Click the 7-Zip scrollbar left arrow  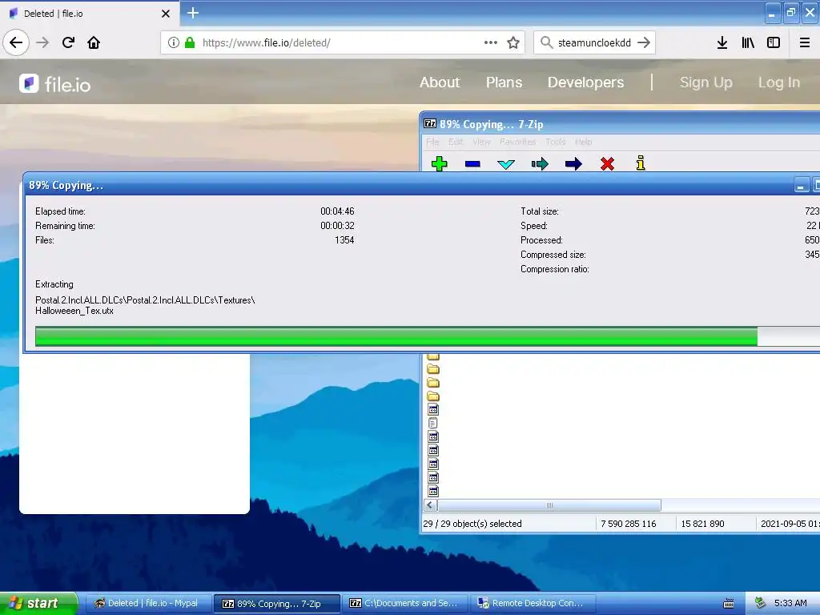coord(430,505)
